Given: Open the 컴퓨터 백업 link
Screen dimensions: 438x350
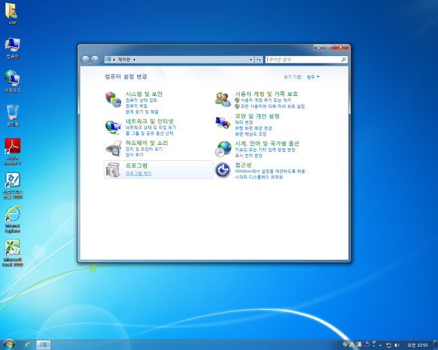Looking at the screenshot, I should point(137,106).
